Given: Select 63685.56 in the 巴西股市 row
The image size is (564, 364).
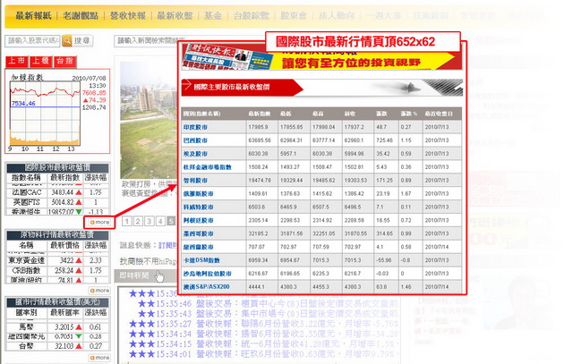Looking at the screenshot, I should 260,140.
